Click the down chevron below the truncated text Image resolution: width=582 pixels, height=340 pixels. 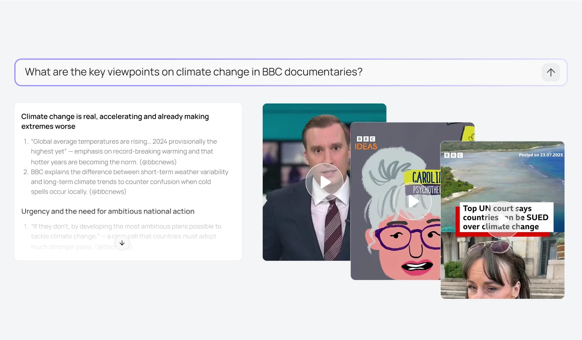[122, 243]
